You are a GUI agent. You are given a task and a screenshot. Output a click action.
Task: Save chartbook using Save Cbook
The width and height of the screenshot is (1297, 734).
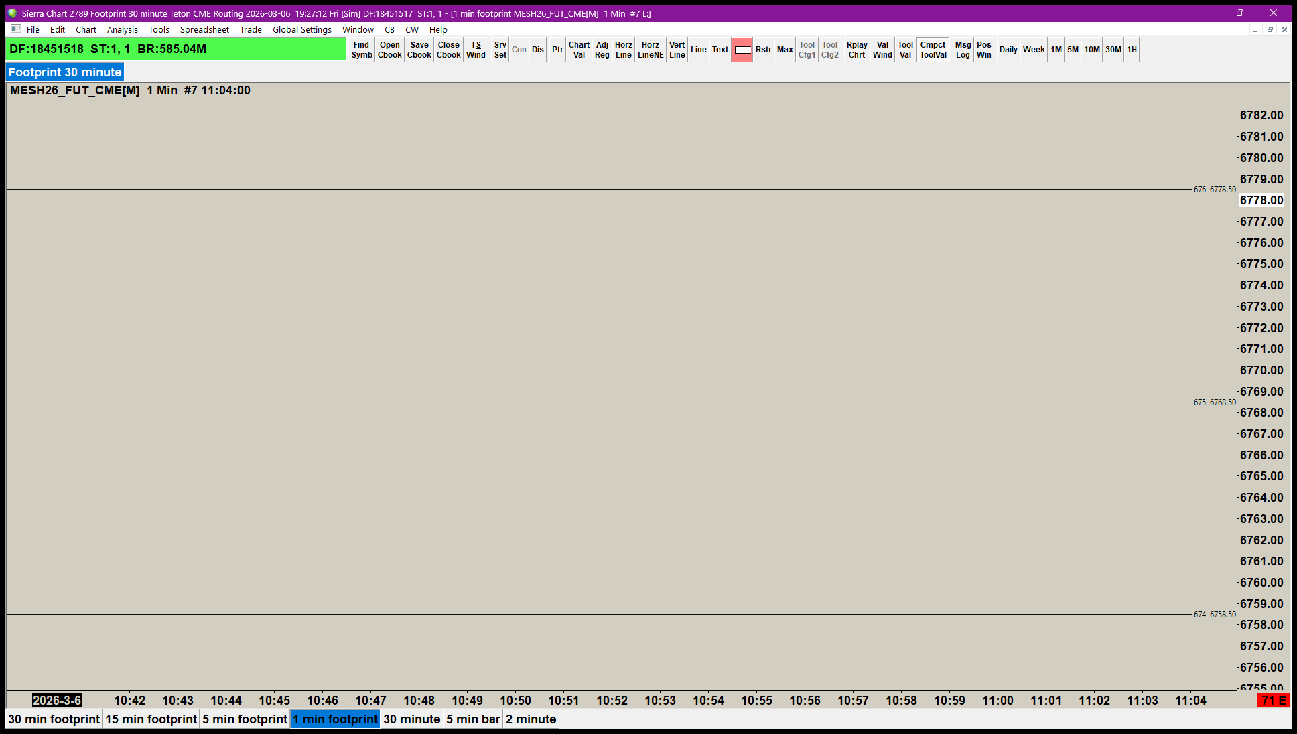tap(419, 50)
